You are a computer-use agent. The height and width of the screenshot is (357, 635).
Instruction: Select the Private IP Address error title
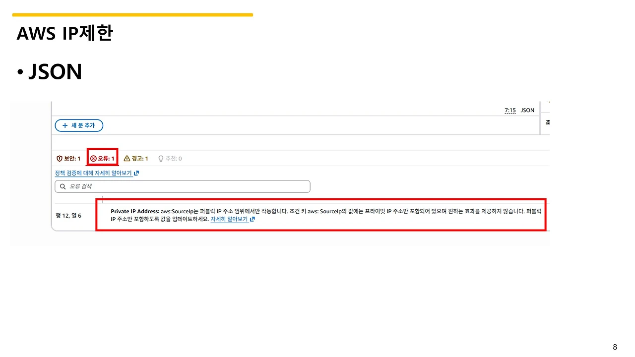135,211
